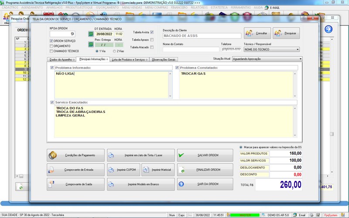This screenshot has width=349, height=218.
Task: Select the 1 Via radio button
Action: (x=97, y=51)
